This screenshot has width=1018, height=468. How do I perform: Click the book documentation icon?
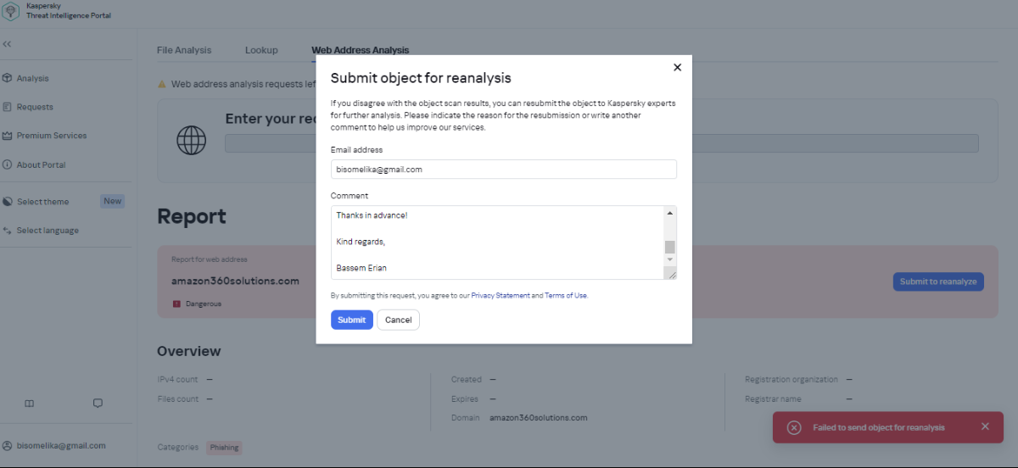click(30, 404)
